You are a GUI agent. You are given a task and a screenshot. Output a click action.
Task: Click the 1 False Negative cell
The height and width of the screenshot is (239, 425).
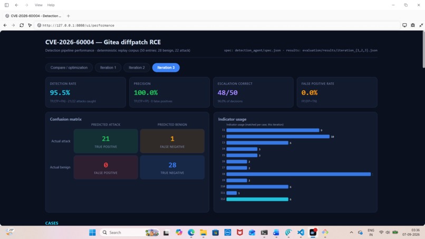172,141
